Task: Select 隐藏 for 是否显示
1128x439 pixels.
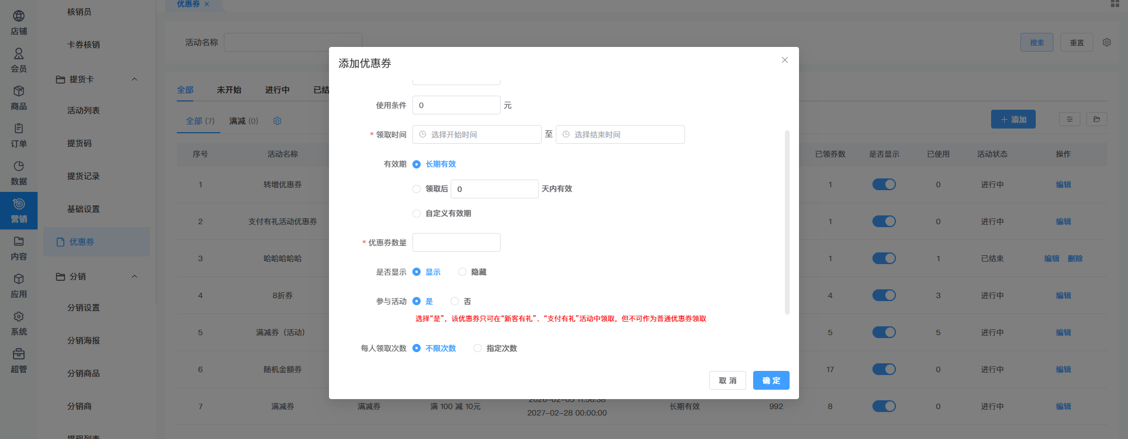Action: [x=472, y=272]
